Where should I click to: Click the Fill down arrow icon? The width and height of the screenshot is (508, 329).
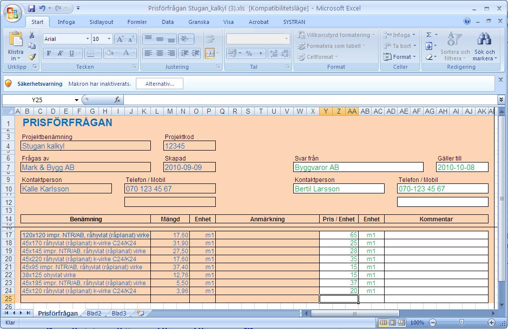429,46
